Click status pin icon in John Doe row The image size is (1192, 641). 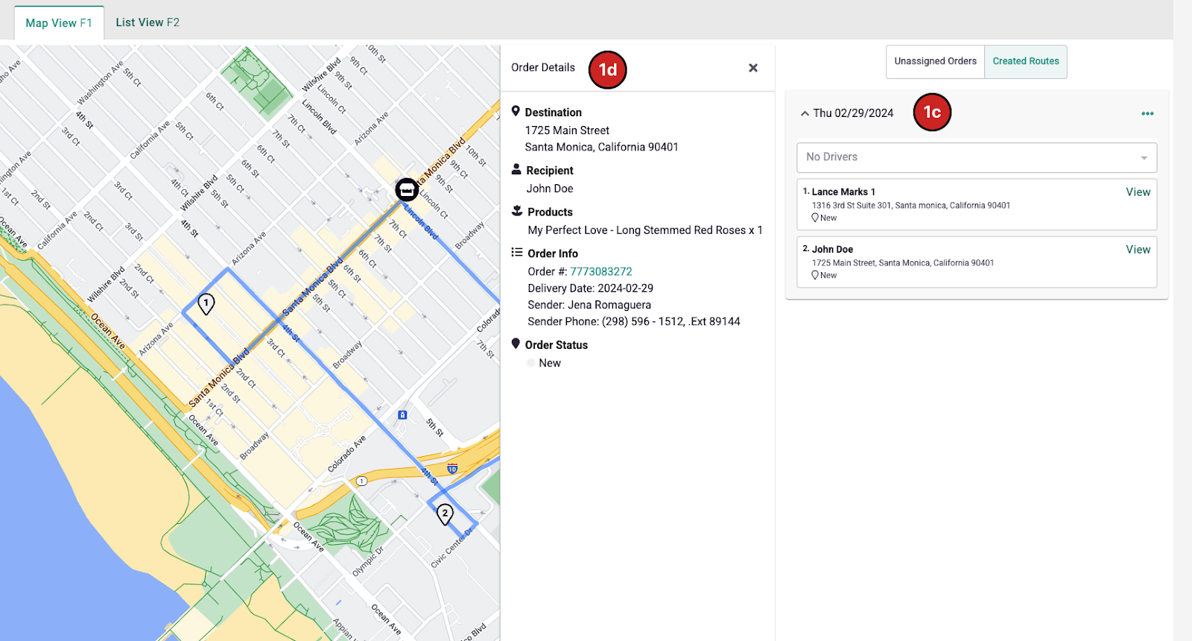[815, 275]
